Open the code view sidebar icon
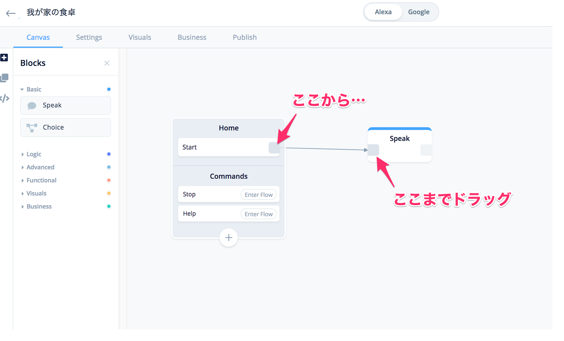Image resolution: width=564 pixels, height=341 pixels. point(5,98)
